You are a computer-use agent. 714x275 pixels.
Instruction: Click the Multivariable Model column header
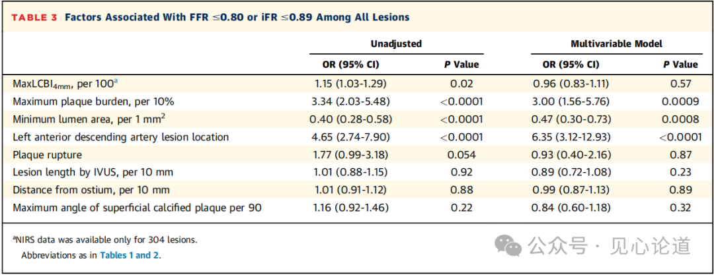[x=616, y=44]
